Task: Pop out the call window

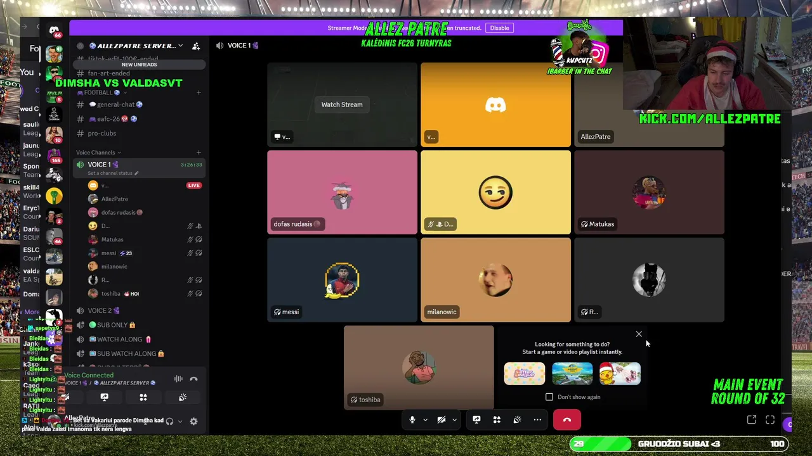Action: 752,419
